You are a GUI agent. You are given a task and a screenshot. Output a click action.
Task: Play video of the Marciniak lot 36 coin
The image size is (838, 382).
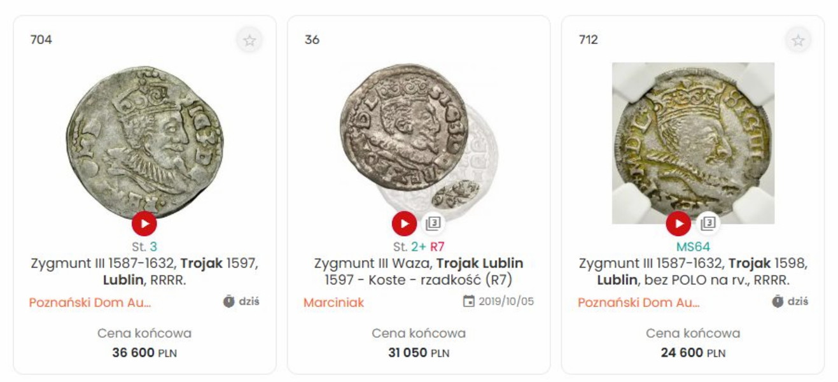pos(404,223)
